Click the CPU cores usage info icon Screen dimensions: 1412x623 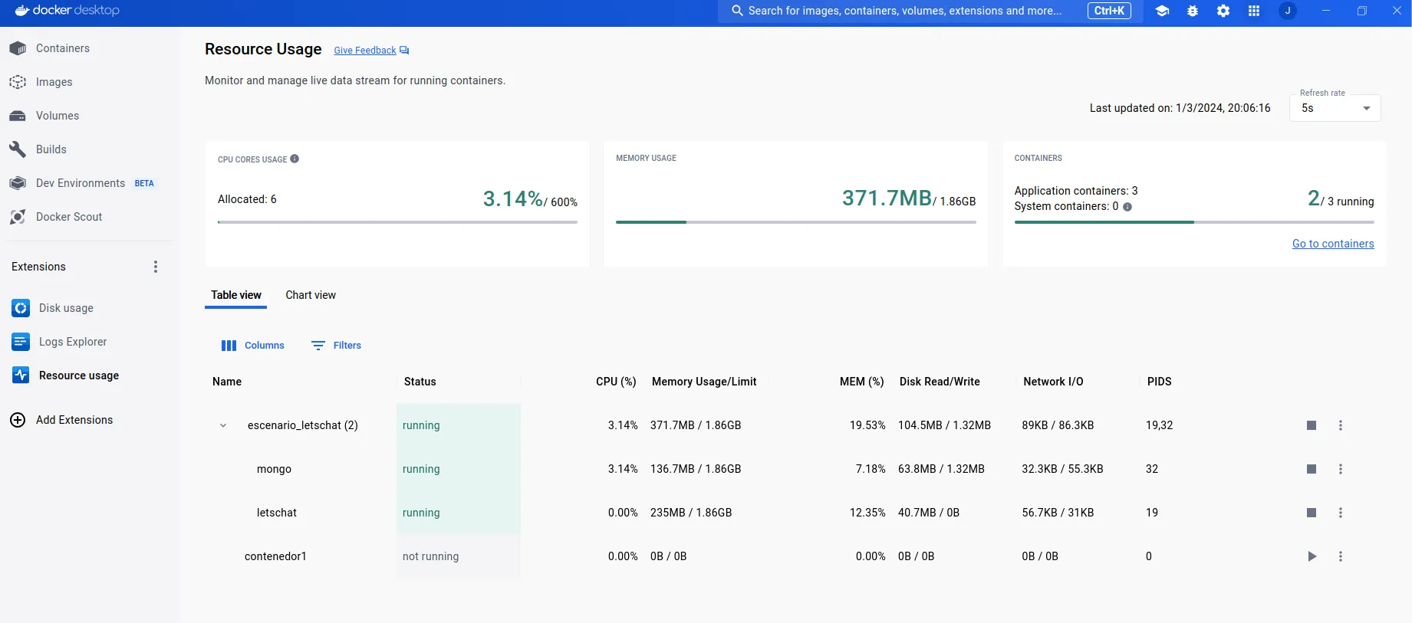[x=295, y=159]
